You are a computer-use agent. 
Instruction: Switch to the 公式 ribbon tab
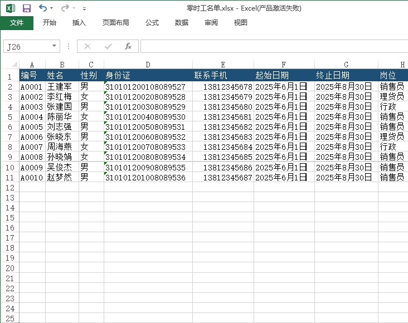tap(152, 23)
